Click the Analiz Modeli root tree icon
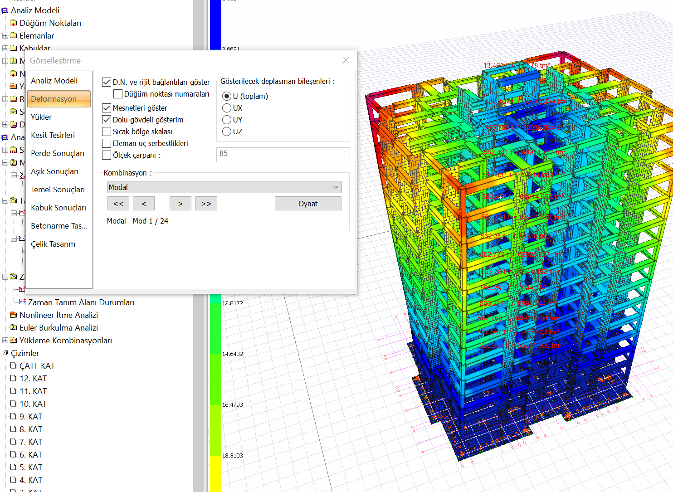Screen dimensions: 673x492 5,10
